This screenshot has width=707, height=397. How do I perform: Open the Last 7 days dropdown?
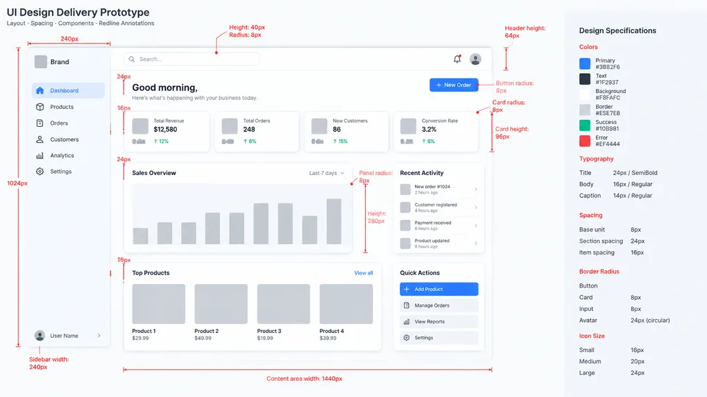click(327, 173)
